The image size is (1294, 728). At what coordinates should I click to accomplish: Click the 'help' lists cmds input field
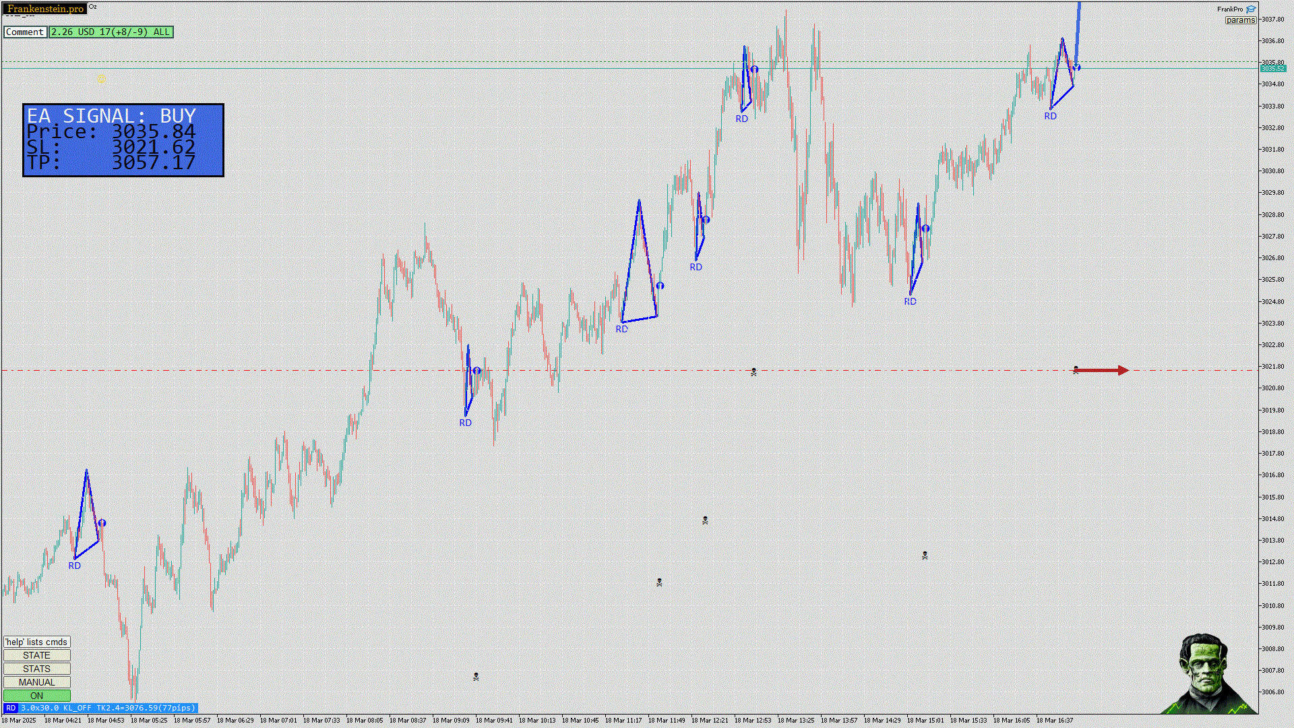tap(36, 642)
